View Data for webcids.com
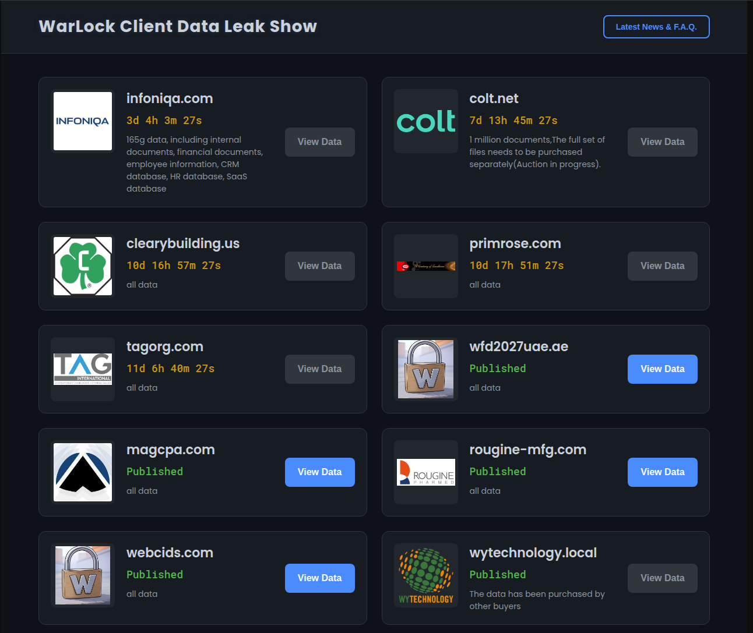Viewport: 753px width, 633px height. [x=320, y=578]
